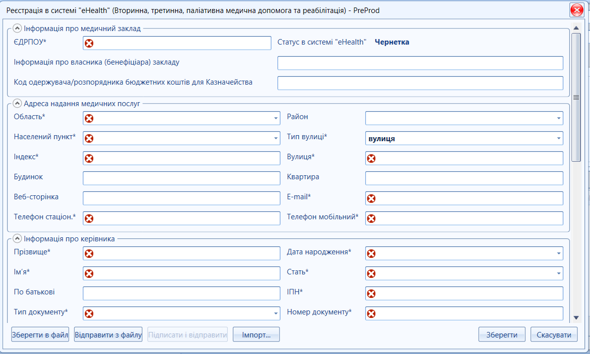Open the Тип вулиці dropdown showing вулиця
The image size is (590, 354).
(558, 138)
